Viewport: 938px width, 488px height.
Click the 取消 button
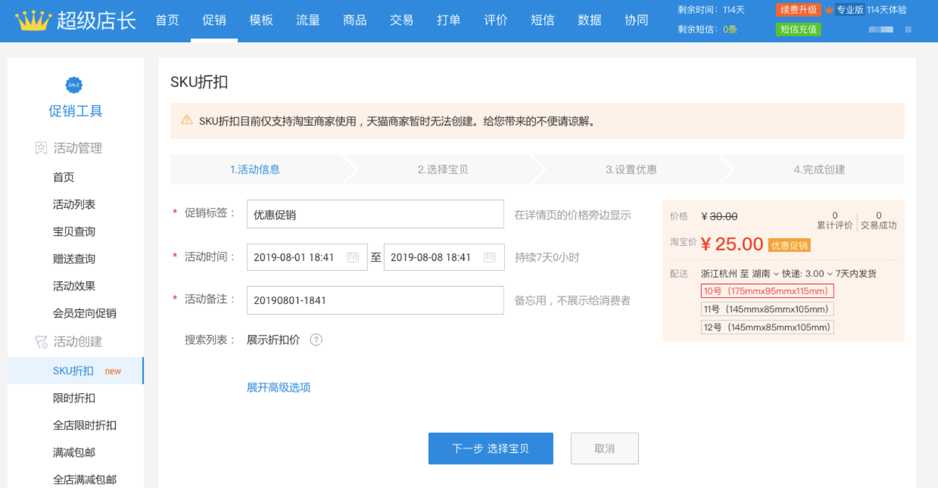[x=604, y=449]
